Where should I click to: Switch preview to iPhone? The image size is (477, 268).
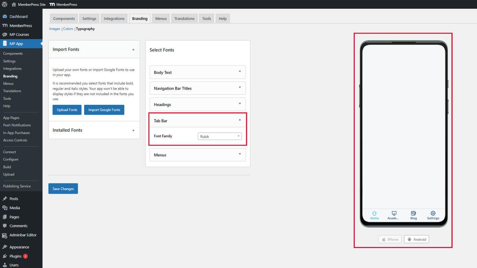390,239
